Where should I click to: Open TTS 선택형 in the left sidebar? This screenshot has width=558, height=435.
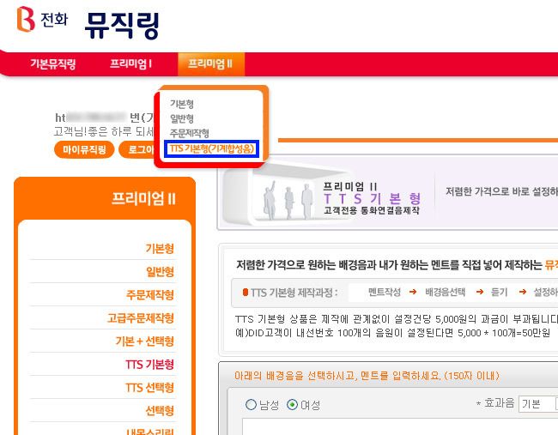coord(149,387)
